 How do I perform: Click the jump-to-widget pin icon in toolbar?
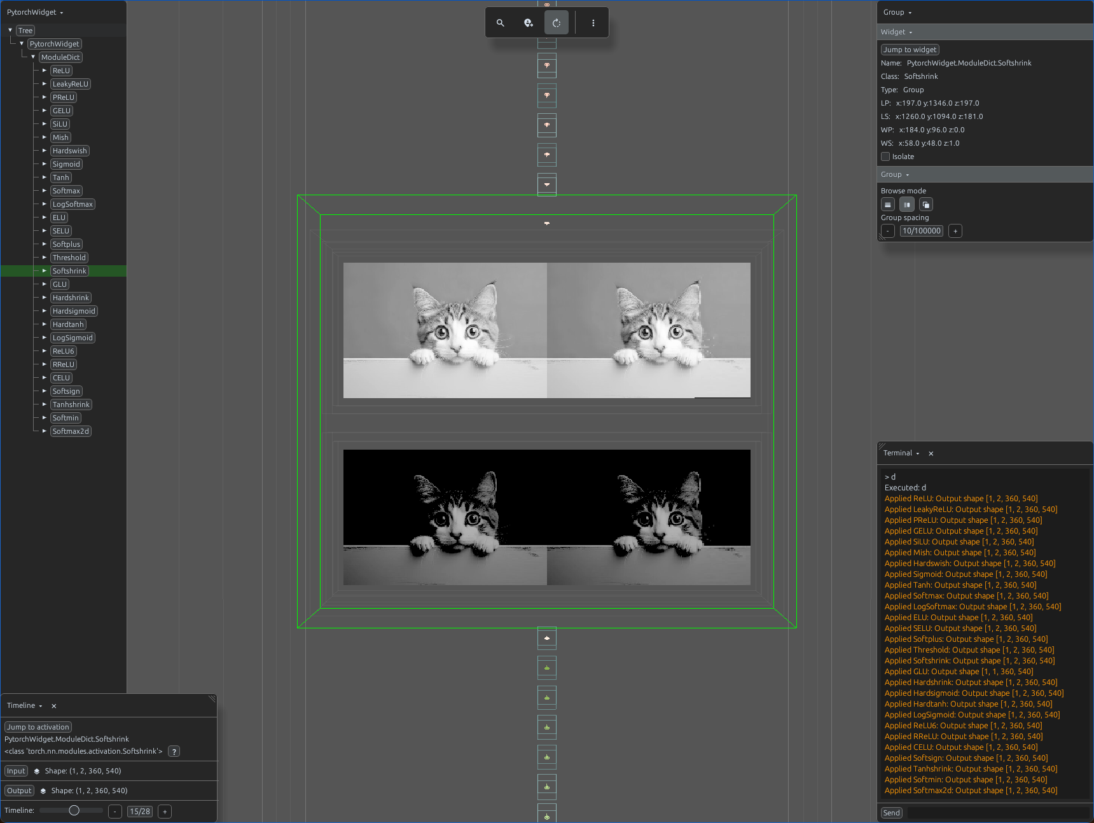tap(529, 23)
